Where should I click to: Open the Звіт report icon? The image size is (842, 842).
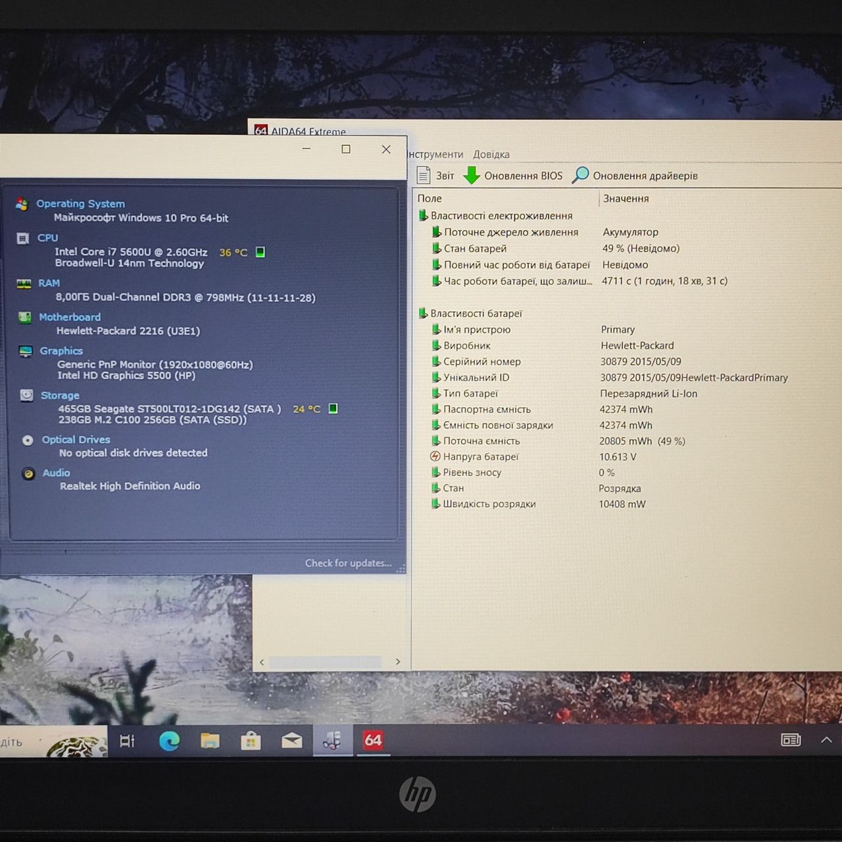(x=424, y=175)
